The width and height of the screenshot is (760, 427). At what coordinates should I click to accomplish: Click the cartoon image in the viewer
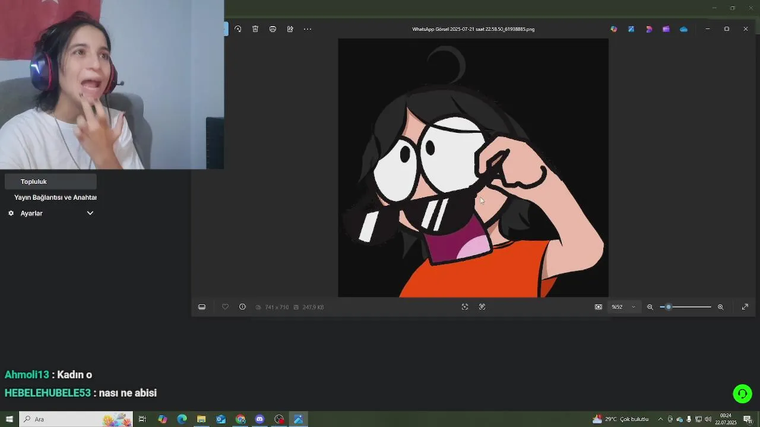click(473, 168)
